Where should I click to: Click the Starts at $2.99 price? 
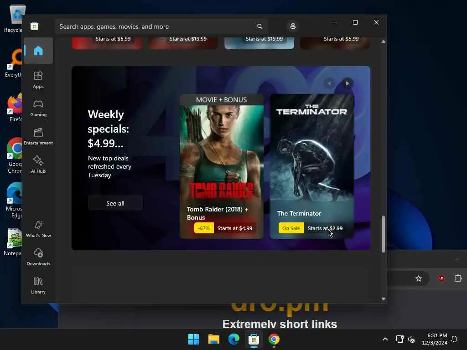click(325, 228)
